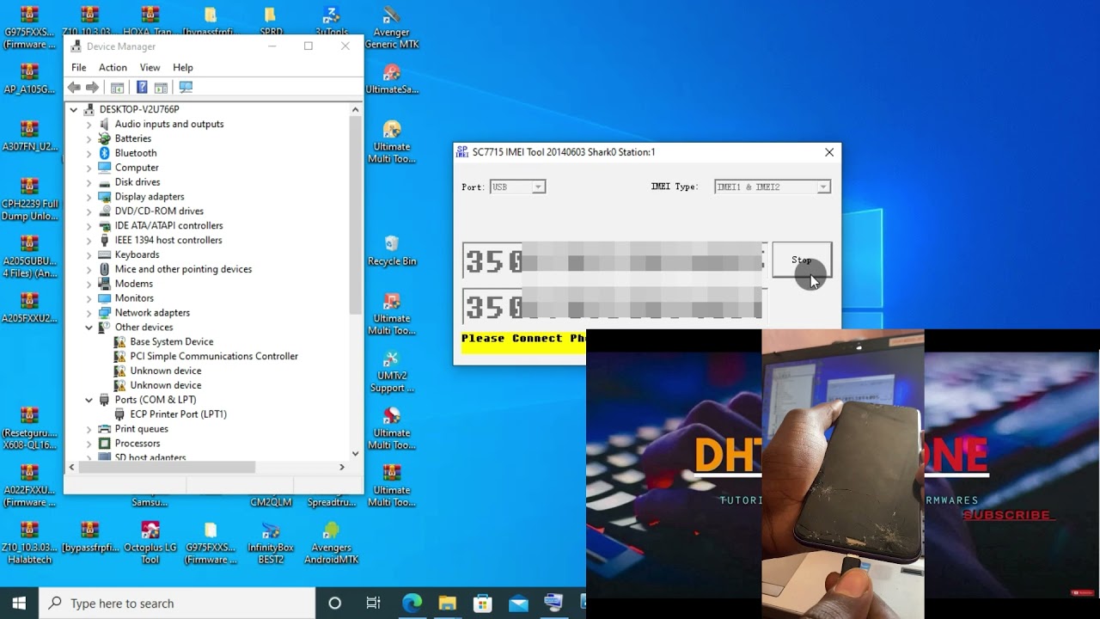Select the Z10_10.3.03 Halabtech archive icon
The image size is (1100, 619).
[x=30, y=542]
